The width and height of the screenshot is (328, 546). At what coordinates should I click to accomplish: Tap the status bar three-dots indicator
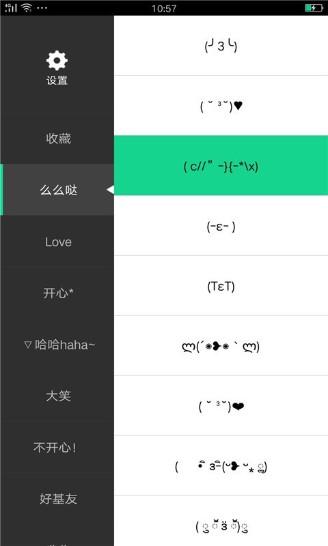(42, 8)
